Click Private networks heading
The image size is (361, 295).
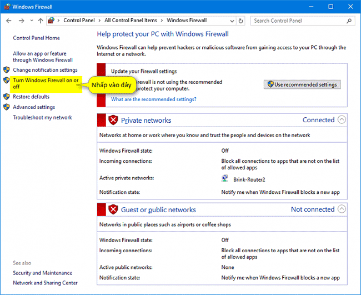(x=146, y=120)
